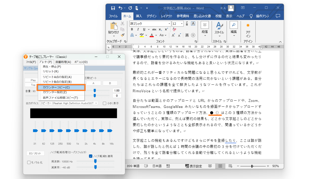
Task: Check the 小さく表示 checkbox
Action: click(104, 103)
